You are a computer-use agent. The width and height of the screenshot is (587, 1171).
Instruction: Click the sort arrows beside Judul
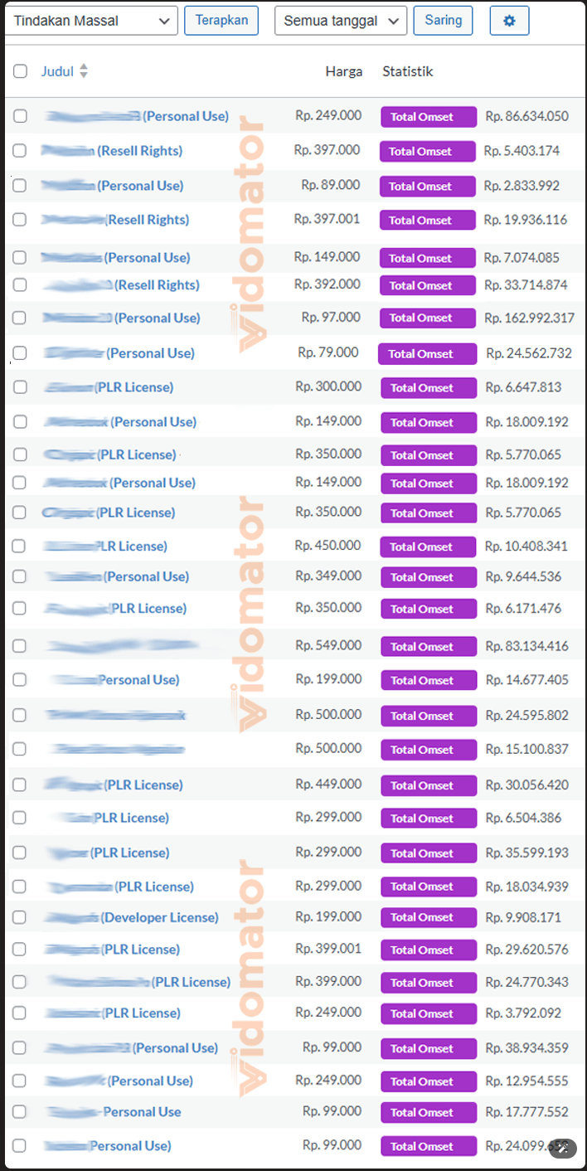pyautogui.click(x=83, y=71)
